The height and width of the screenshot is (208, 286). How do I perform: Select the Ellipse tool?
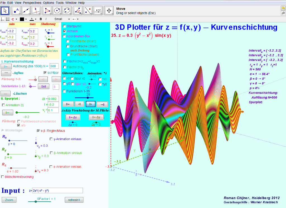67,11
